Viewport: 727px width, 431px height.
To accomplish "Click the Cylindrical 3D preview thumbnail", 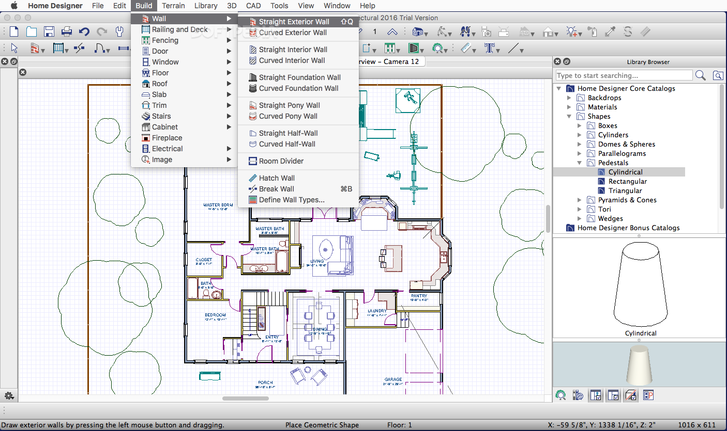I will coord(640,364).
